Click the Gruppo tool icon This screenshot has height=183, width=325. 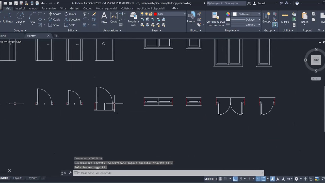[x=267, y=18]
